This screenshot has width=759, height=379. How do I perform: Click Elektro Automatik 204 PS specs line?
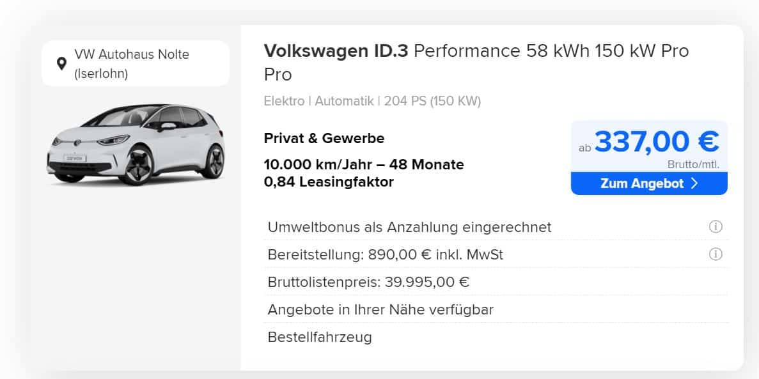[372, 101]
